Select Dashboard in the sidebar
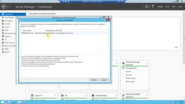This screenshot has height=104, width=185. click(x=13, y=14)
